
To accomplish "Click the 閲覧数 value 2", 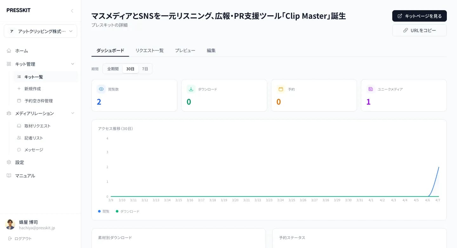I will tap(99, 102).
